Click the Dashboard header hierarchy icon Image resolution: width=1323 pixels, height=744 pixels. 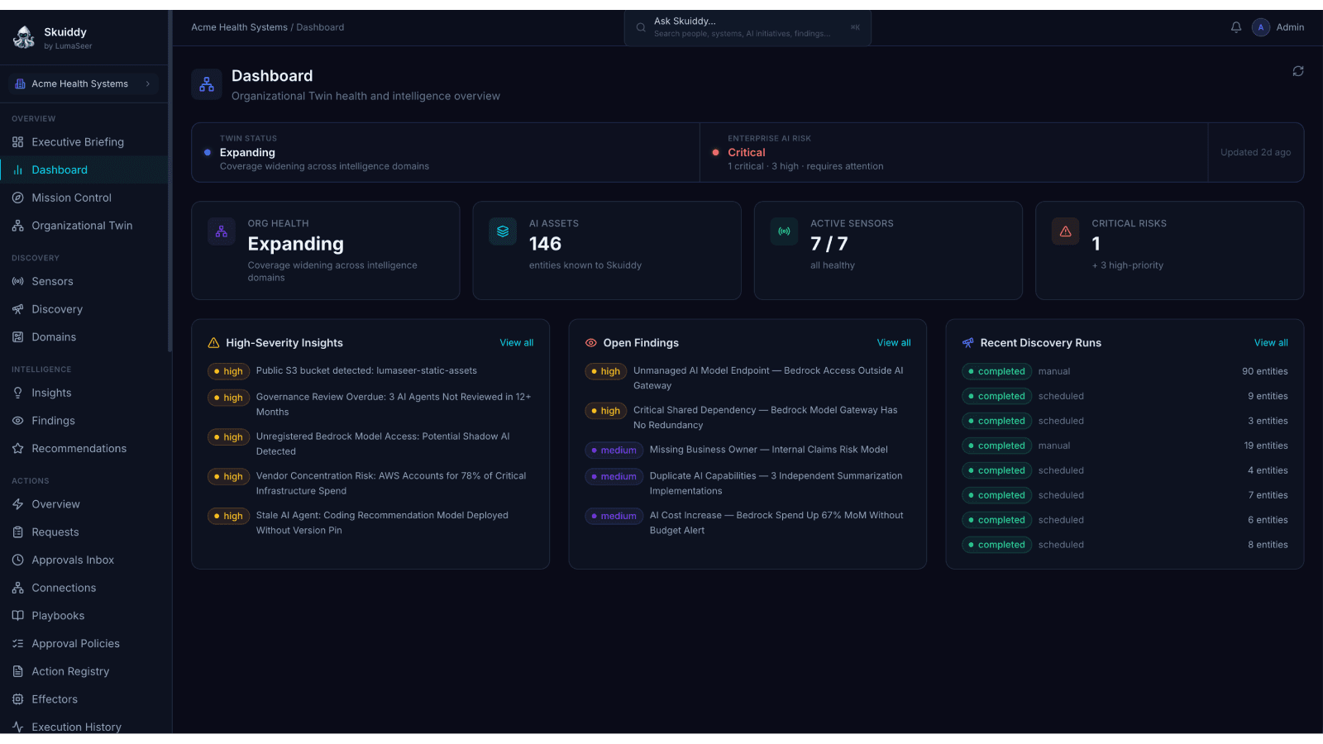coord(207,84)
